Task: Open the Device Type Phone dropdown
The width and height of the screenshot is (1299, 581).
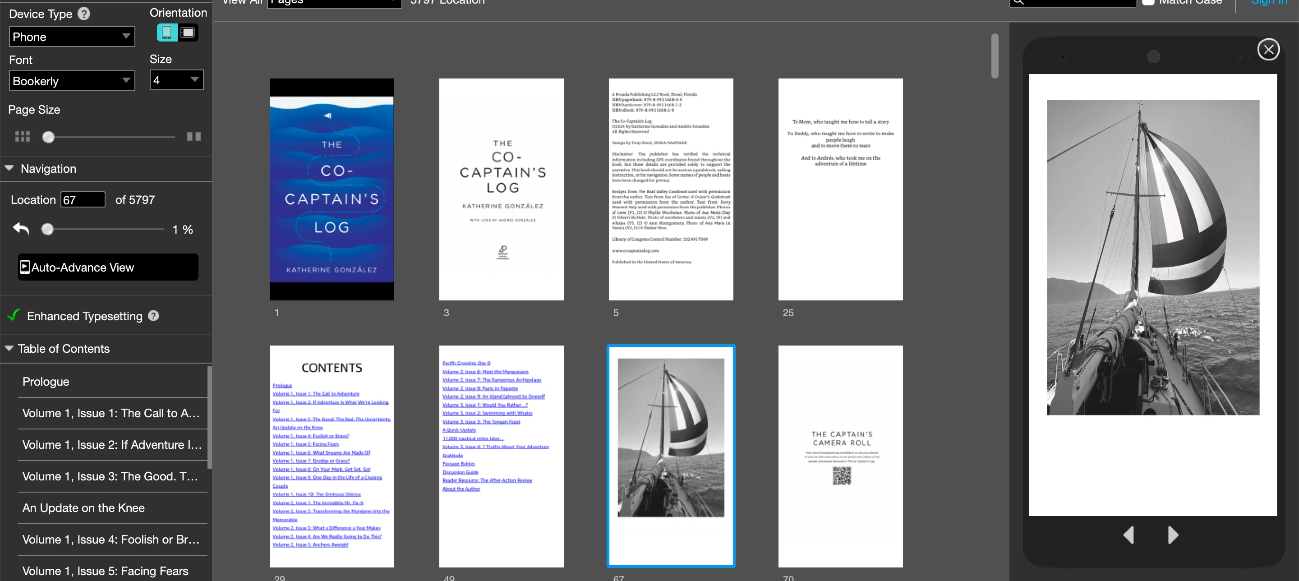Action: tap(72, 37)
